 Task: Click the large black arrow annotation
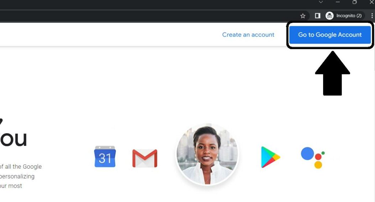pyautogui.click(x=332, y=73)
